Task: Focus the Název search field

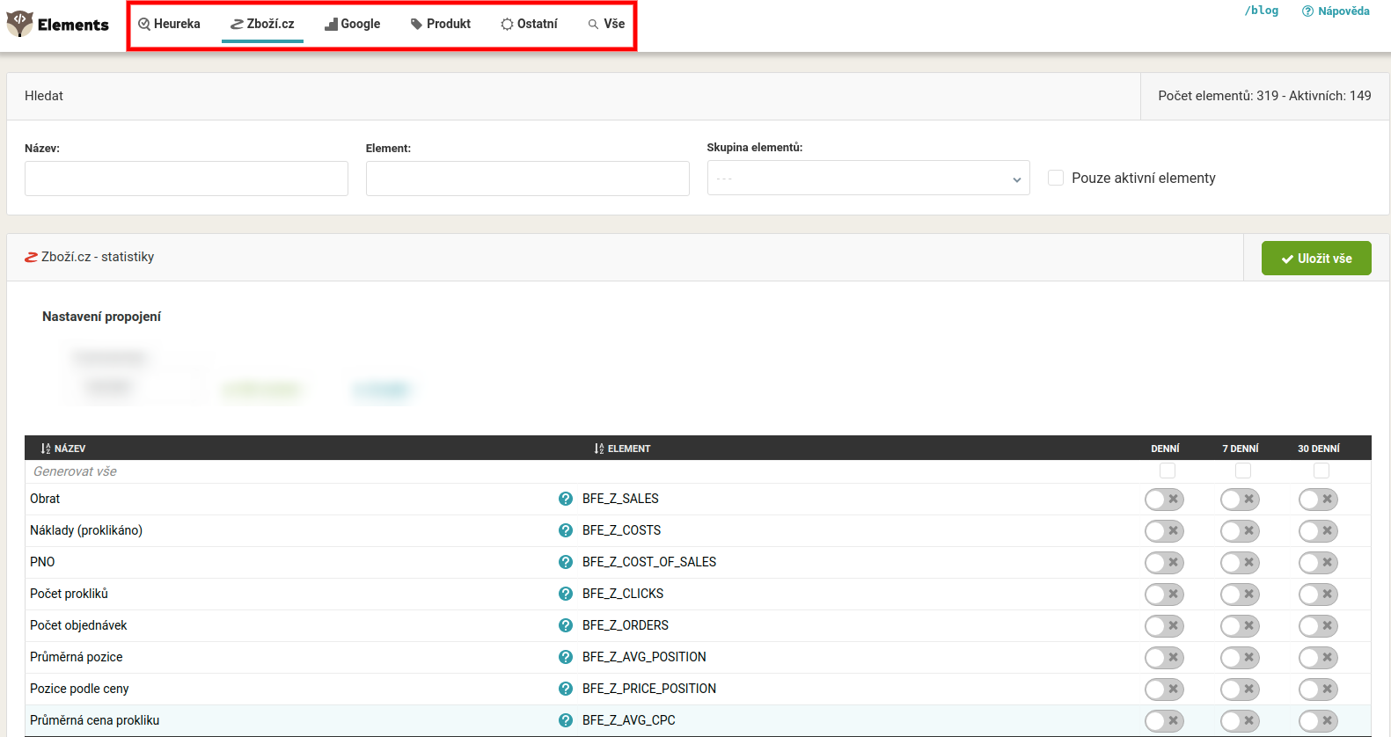Action: [187, 179]
